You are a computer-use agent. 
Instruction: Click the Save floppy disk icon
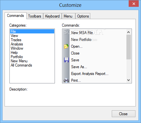66,60
